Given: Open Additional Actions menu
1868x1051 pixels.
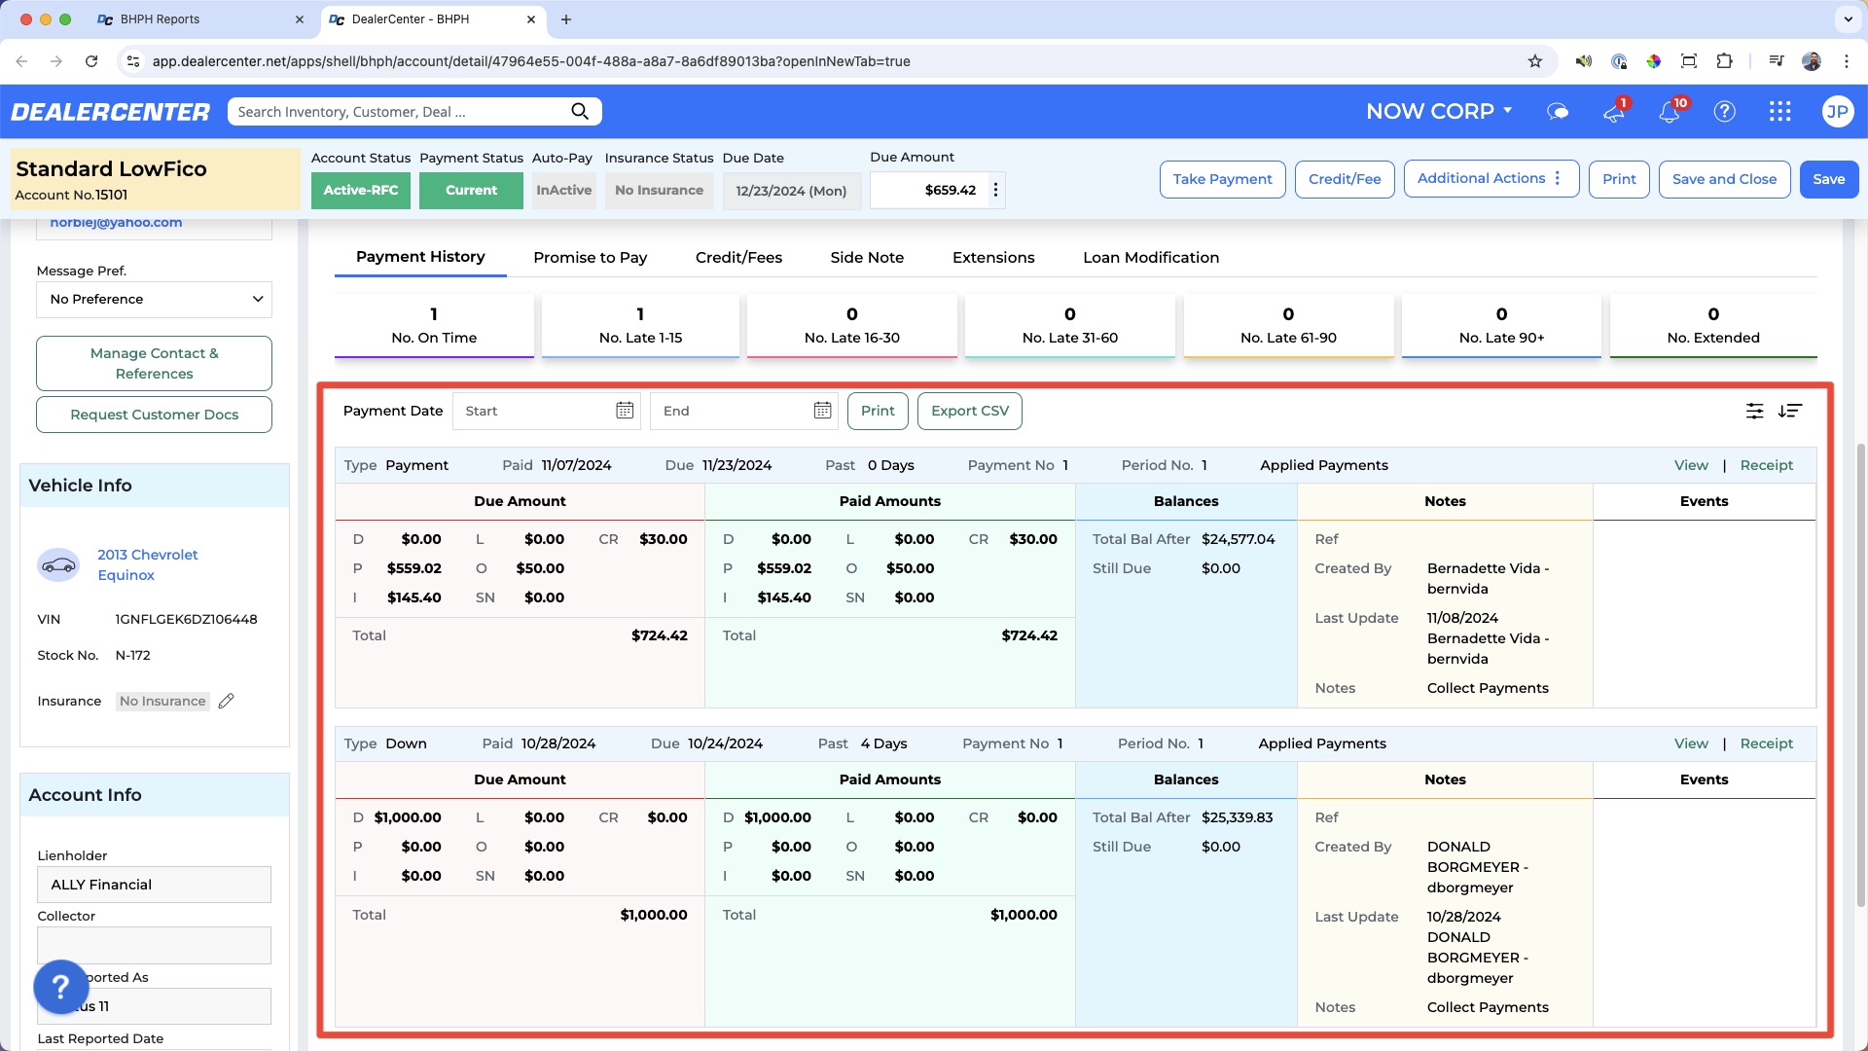Looking at the screenshot, I should [1491, 179].
